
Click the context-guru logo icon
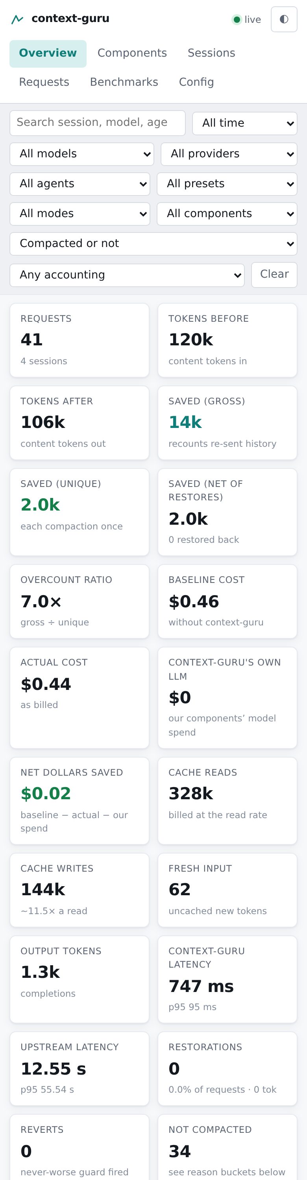point(17,19)
